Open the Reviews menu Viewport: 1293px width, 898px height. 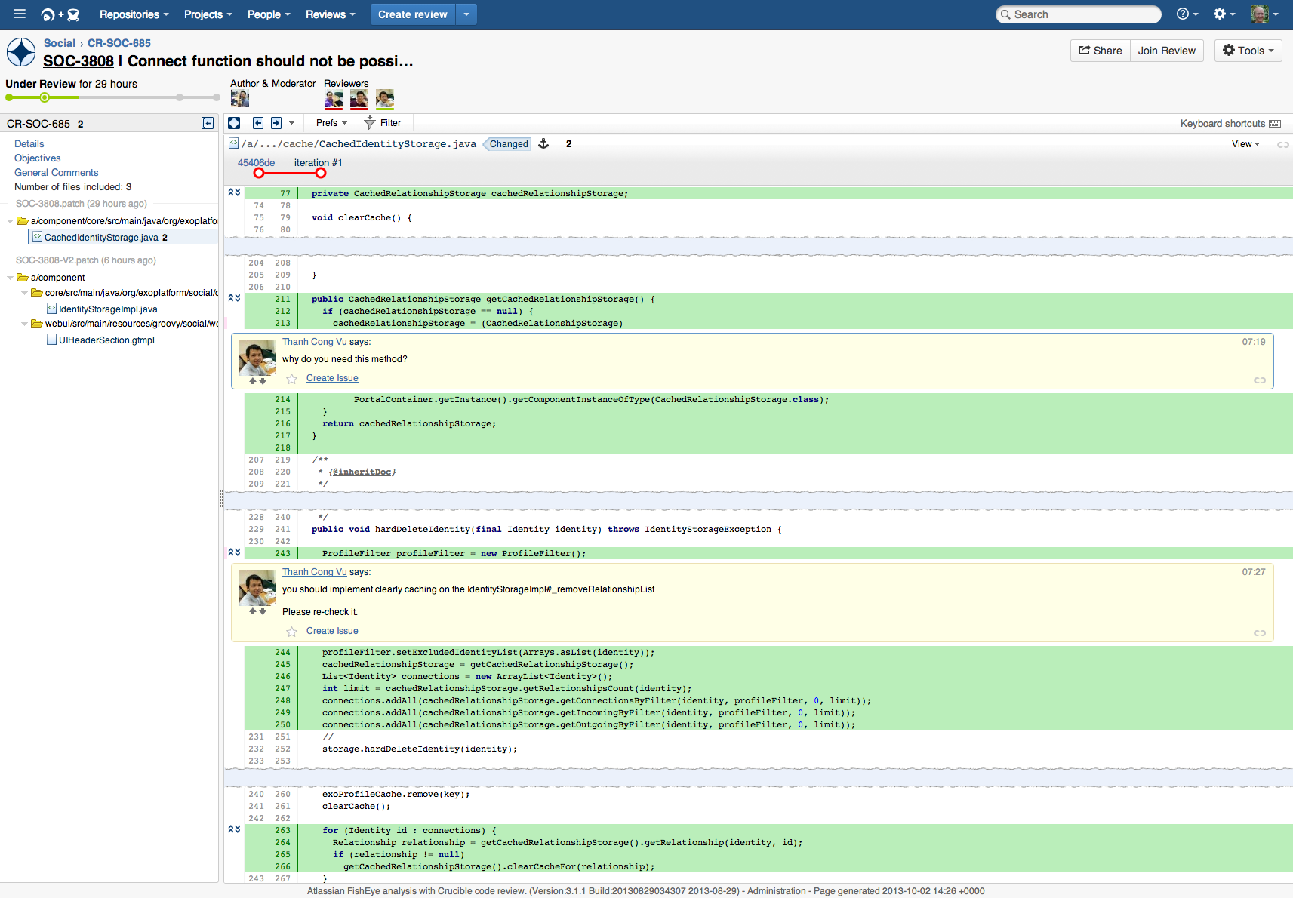pos(330,14)
